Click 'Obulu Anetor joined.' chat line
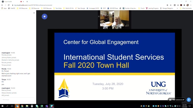The width and height of the screenshot is (193, 108). (x=9, y=93)
